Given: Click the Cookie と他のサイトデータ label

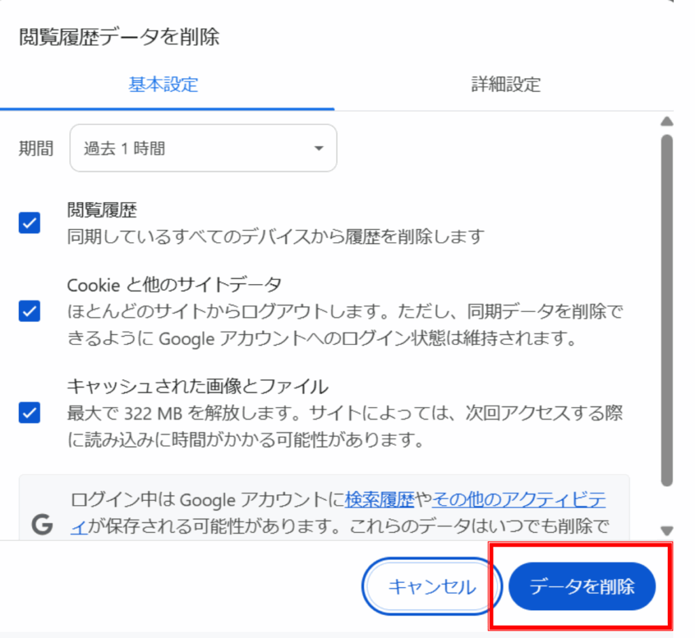Looking at the screenshot, I should click(174, 285).
